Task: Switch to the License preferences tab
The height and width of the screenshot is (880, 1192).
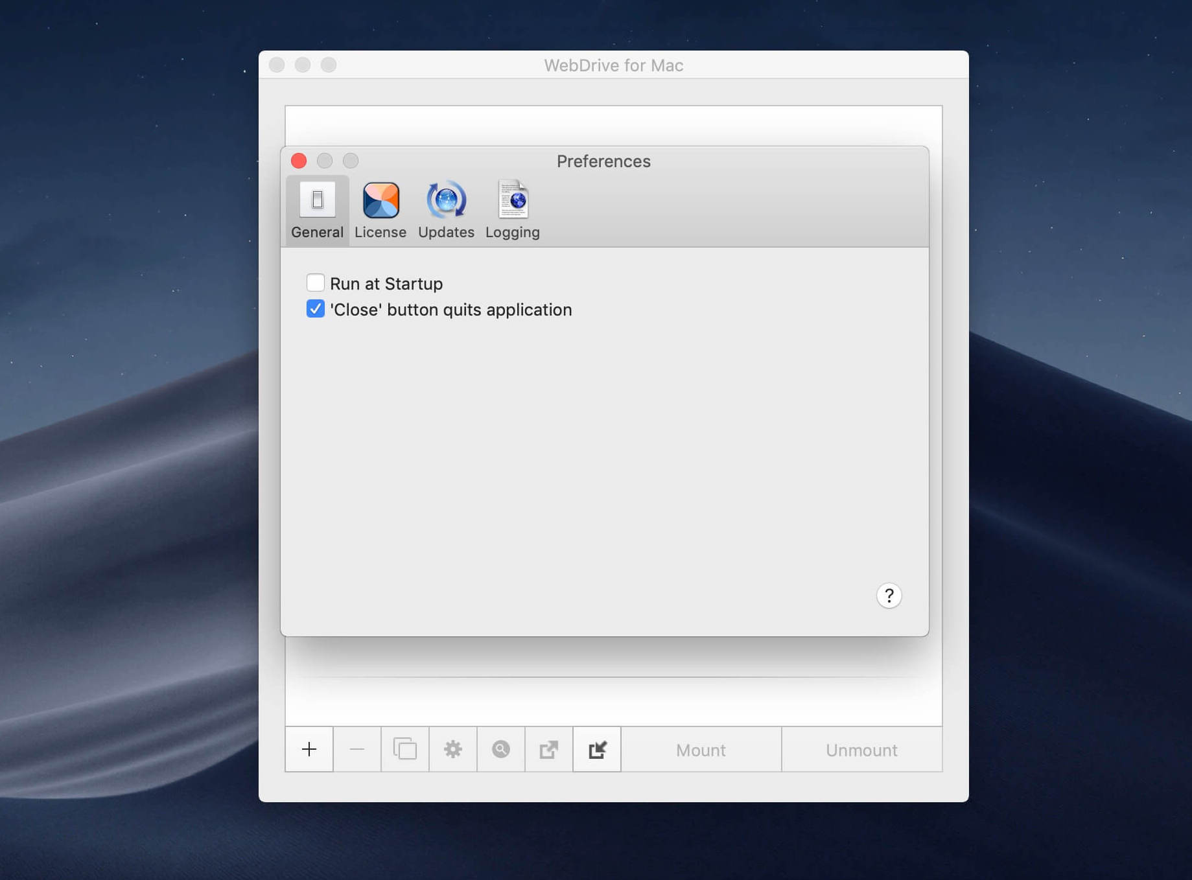Action: point(380,211)
